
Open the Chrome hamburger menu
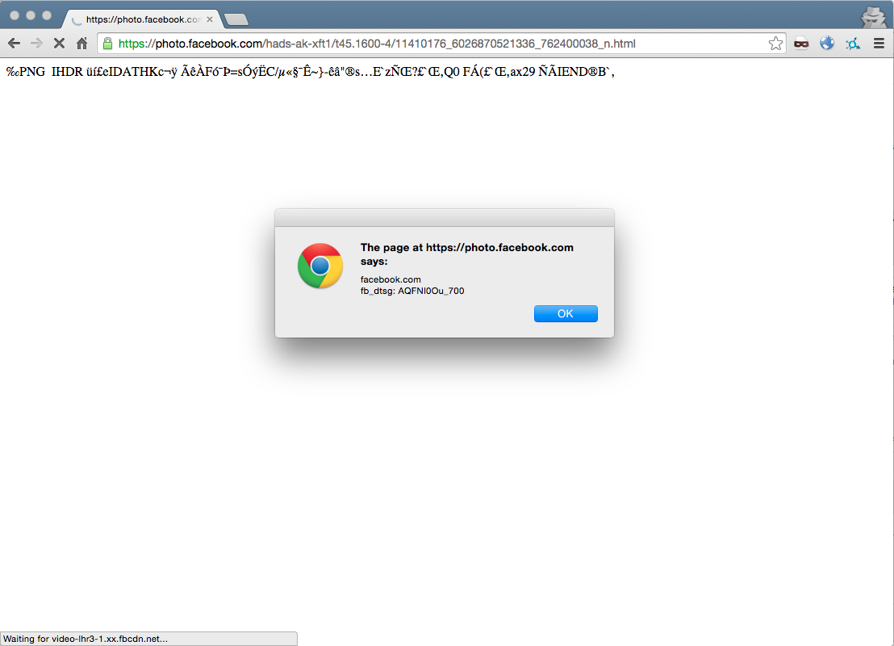pyautogui.click(x=879, y=44)
